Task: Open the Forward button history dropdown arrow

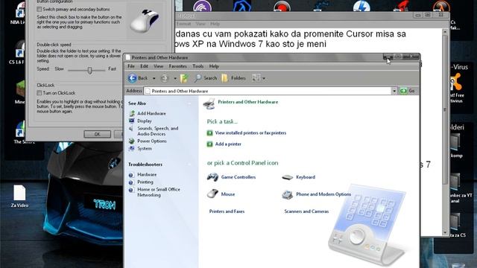Action: 175,78
